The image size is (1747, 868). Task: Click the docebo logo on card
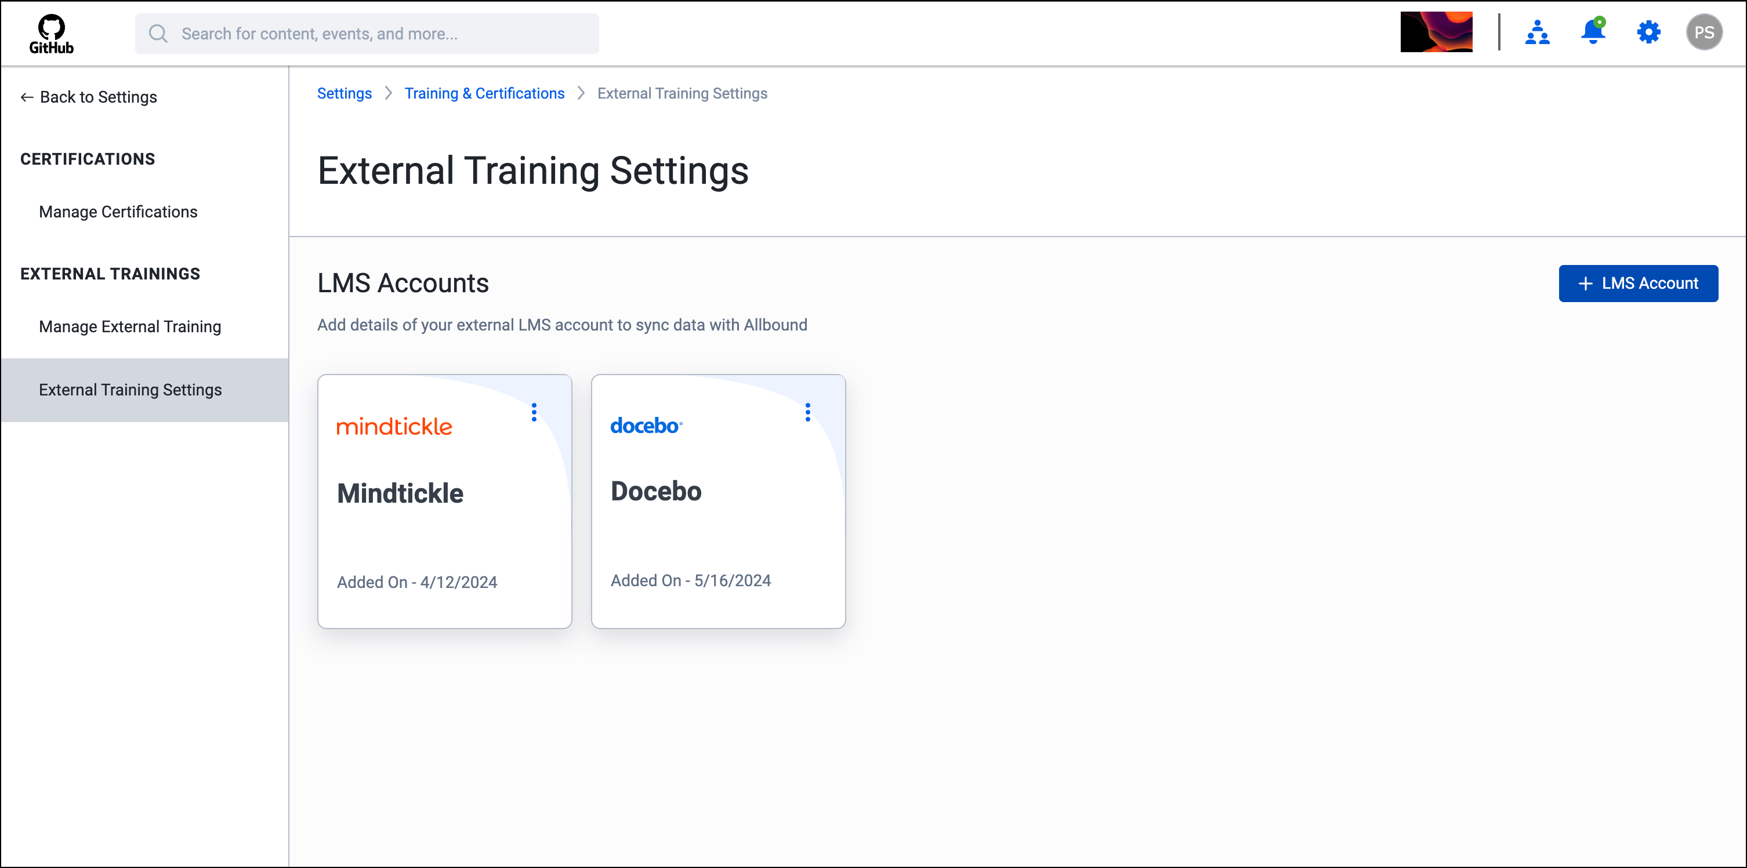coord(646,426)
